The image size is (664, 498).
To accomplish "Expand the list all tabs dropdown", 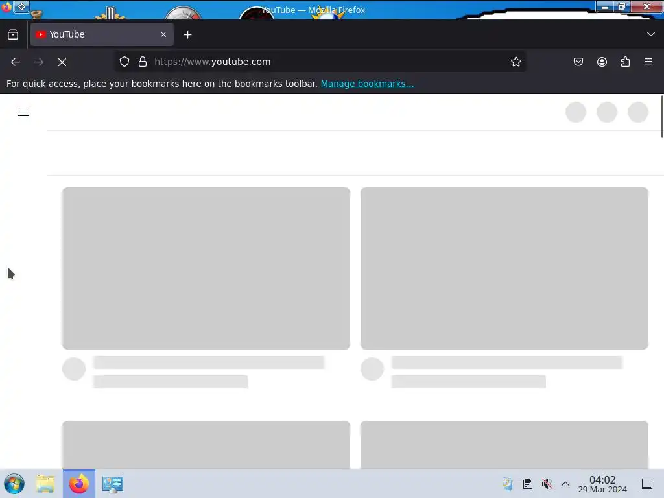I will pos(651,34).
